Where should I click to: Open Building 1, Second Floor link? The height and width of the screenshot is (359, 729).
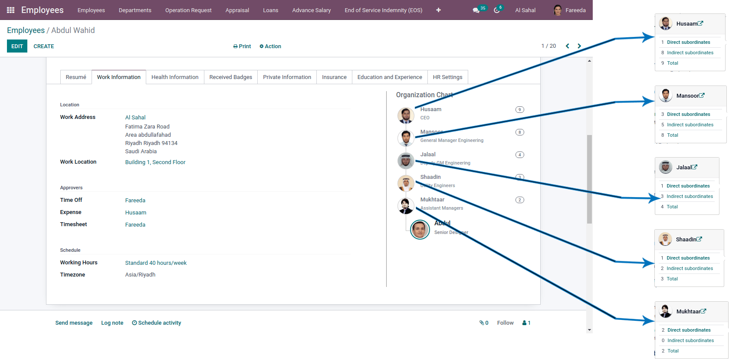coord(155,162)
